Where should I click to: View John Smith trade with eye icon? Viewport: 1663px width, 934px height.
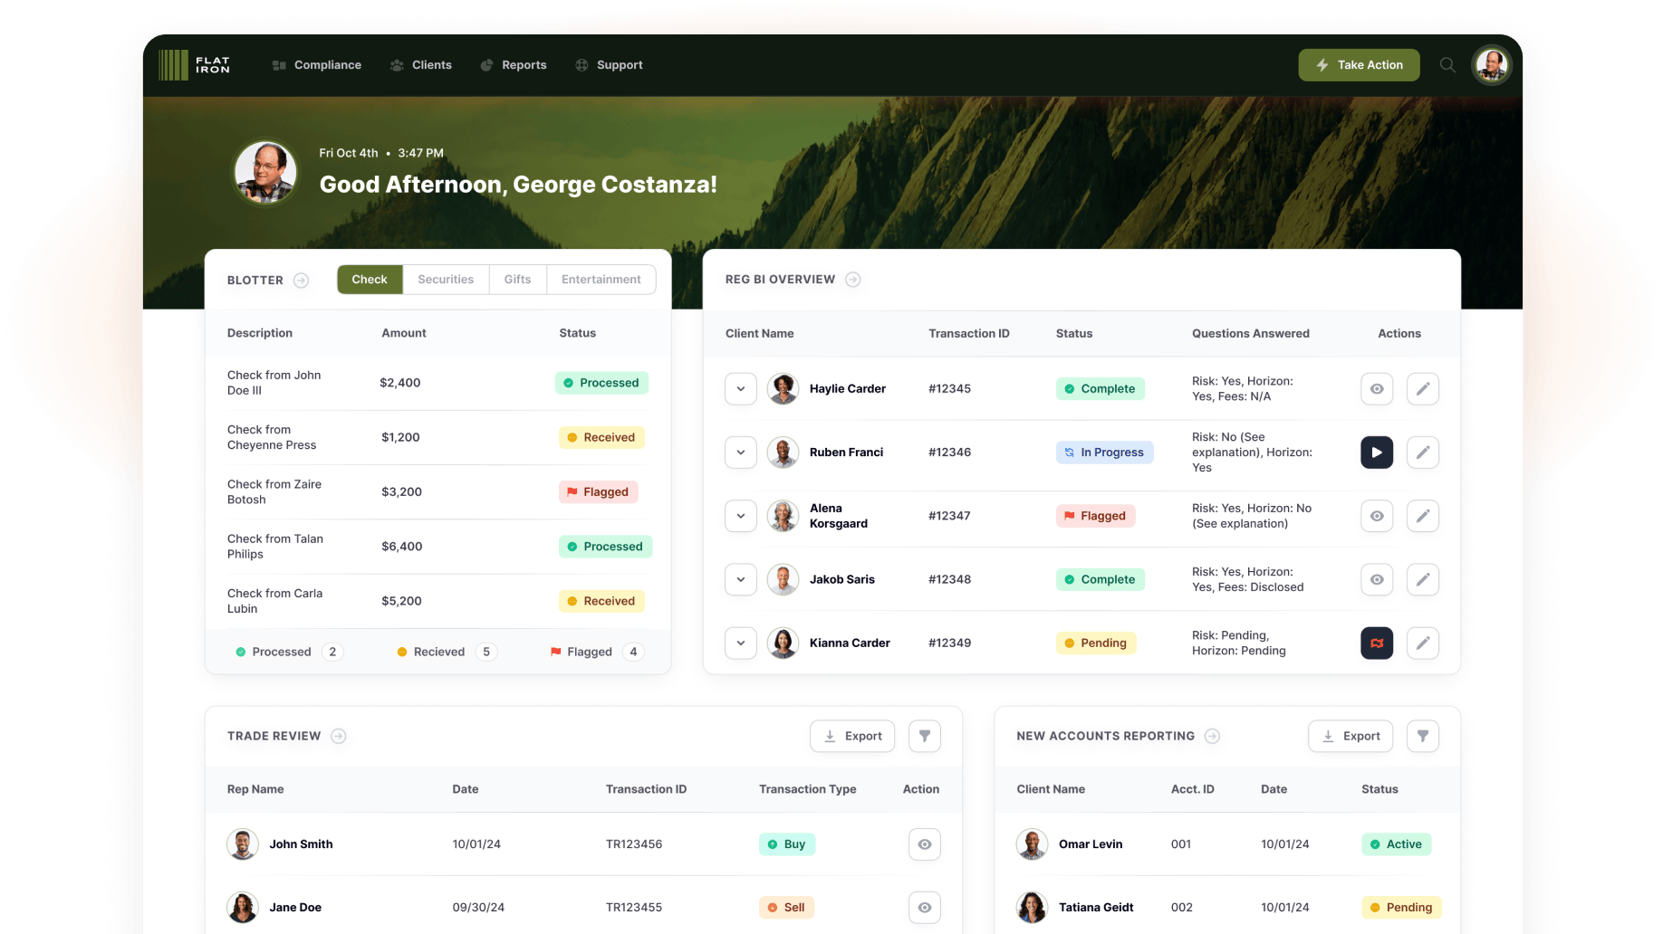coord(924,844)
